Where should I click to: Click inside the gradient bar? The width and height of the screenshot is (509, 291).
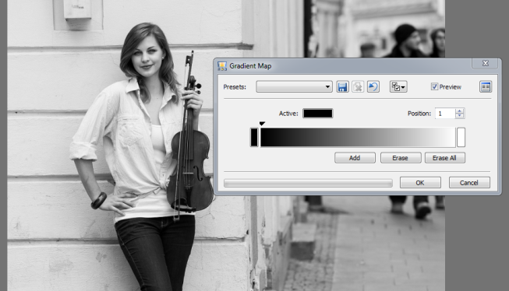coord(358,138)
